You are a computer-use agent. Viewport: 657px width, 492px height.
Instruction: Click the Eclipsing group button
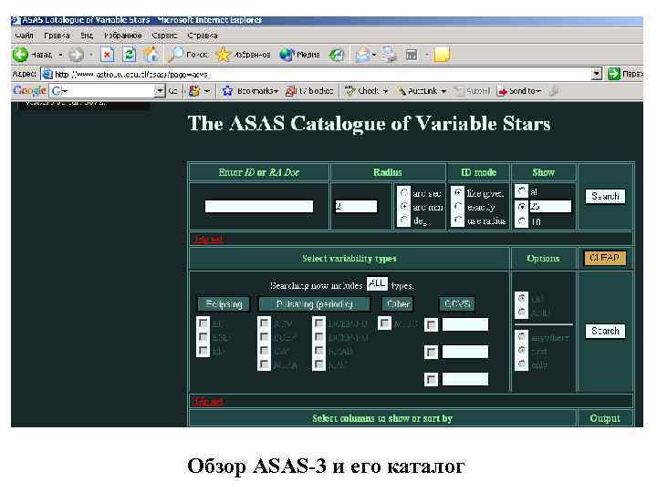[x=224, y=303]
